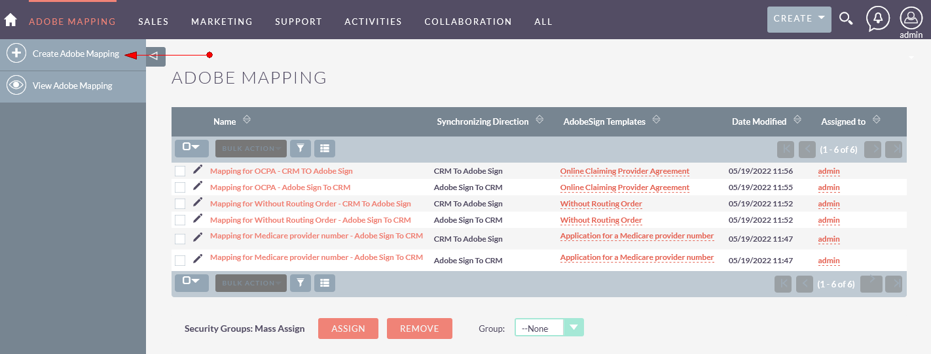931x354 pixels.
Task: Go to previous page in bottom pagination
Action: (805, 283)
